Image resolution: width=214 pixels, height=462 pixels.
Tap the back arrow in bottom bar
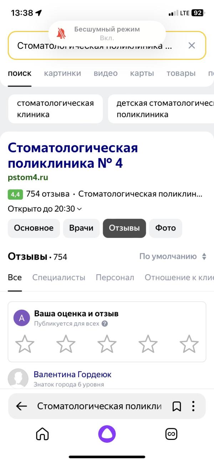[x=22, y=406]
